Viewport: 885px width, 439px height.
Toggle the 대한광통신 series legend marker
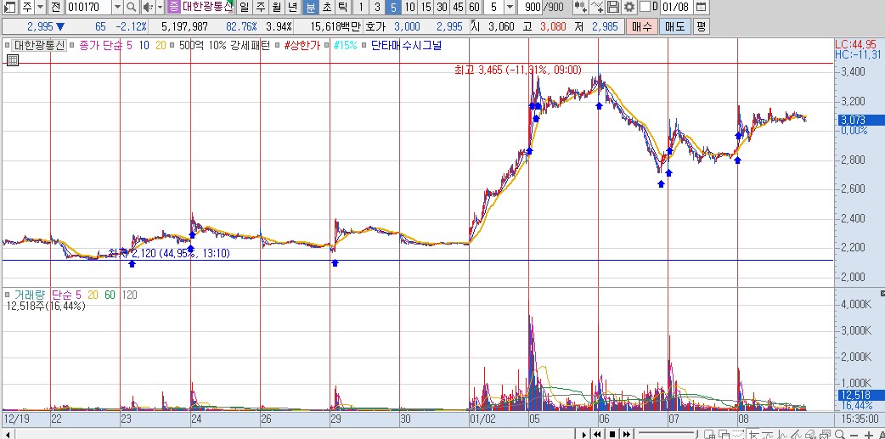pyautogui.click(x=8, y=45)
